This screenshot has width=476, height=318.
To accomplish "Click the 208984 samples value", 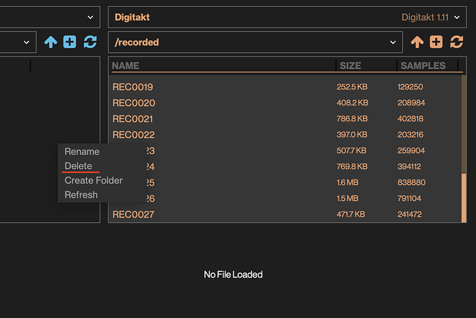I will (x=411, y=103).
